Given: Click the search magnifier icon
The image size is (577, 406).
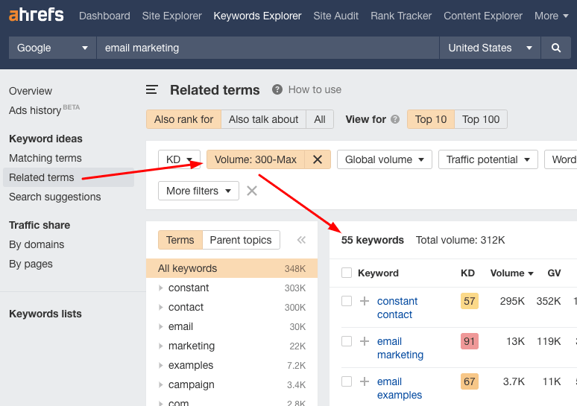Looking at the screenshot, I should [x=556, y=48].
